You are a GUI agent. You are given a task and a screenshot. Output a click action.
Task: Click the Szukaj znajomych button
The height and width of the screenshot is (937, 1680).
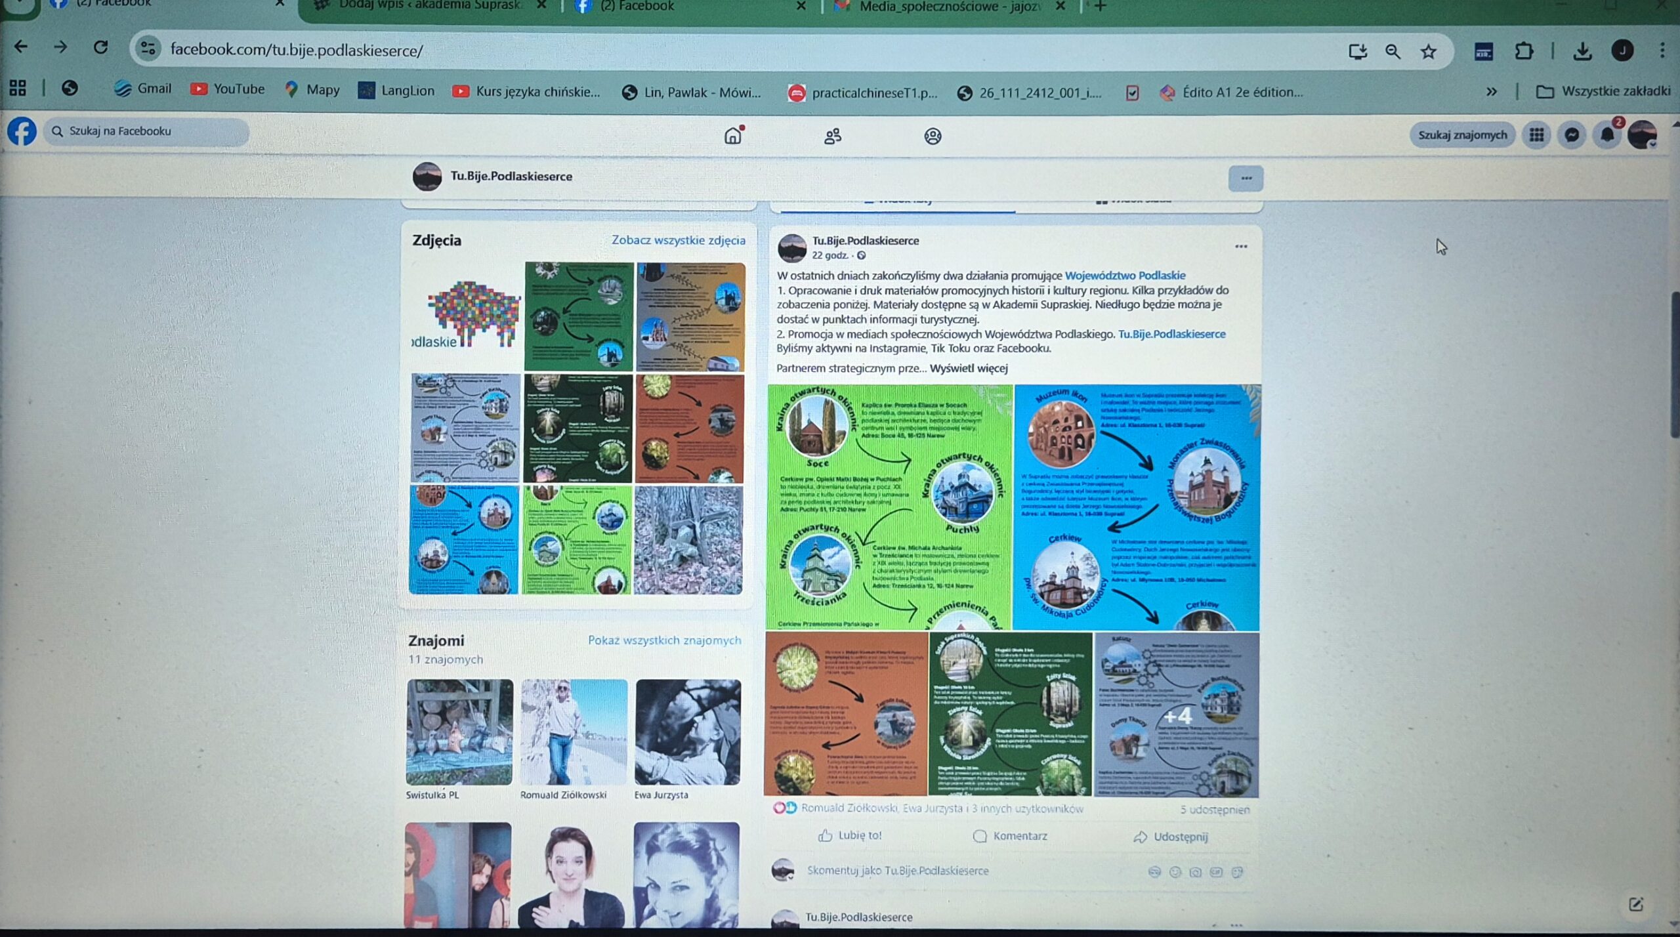point(1462,135)
